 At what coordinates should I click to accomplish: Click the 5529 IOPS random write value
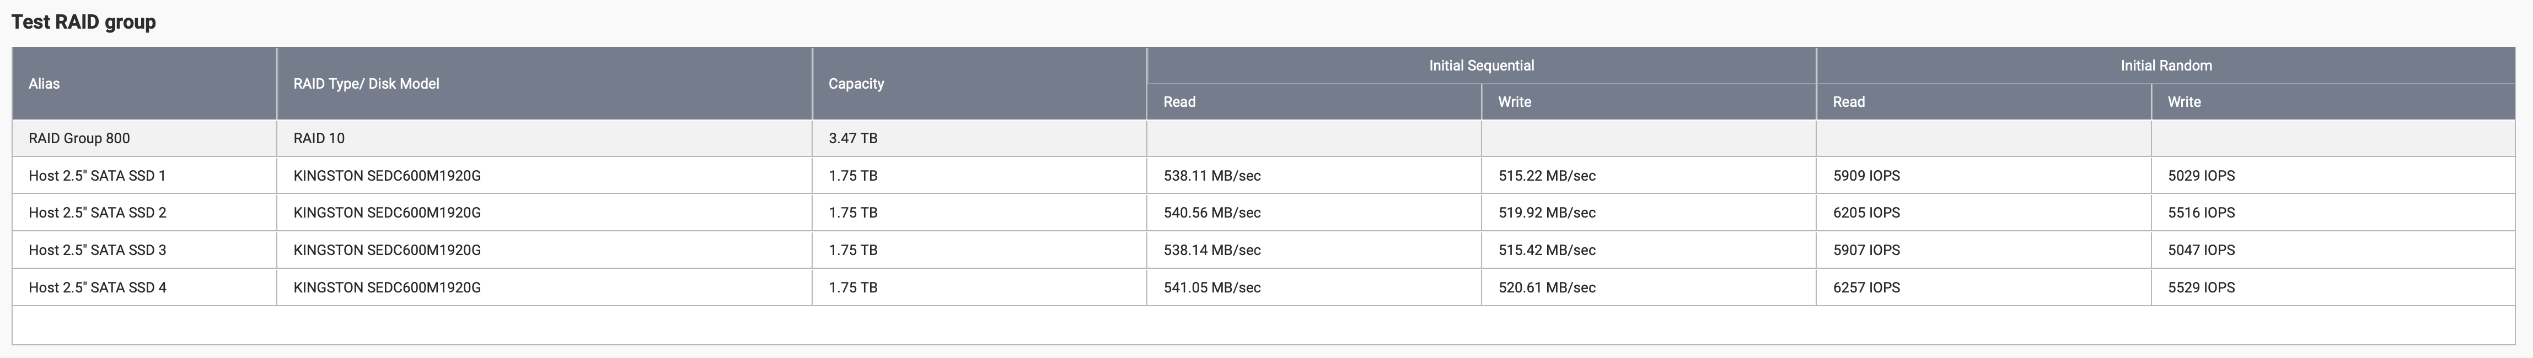[x=2201, y=287]
